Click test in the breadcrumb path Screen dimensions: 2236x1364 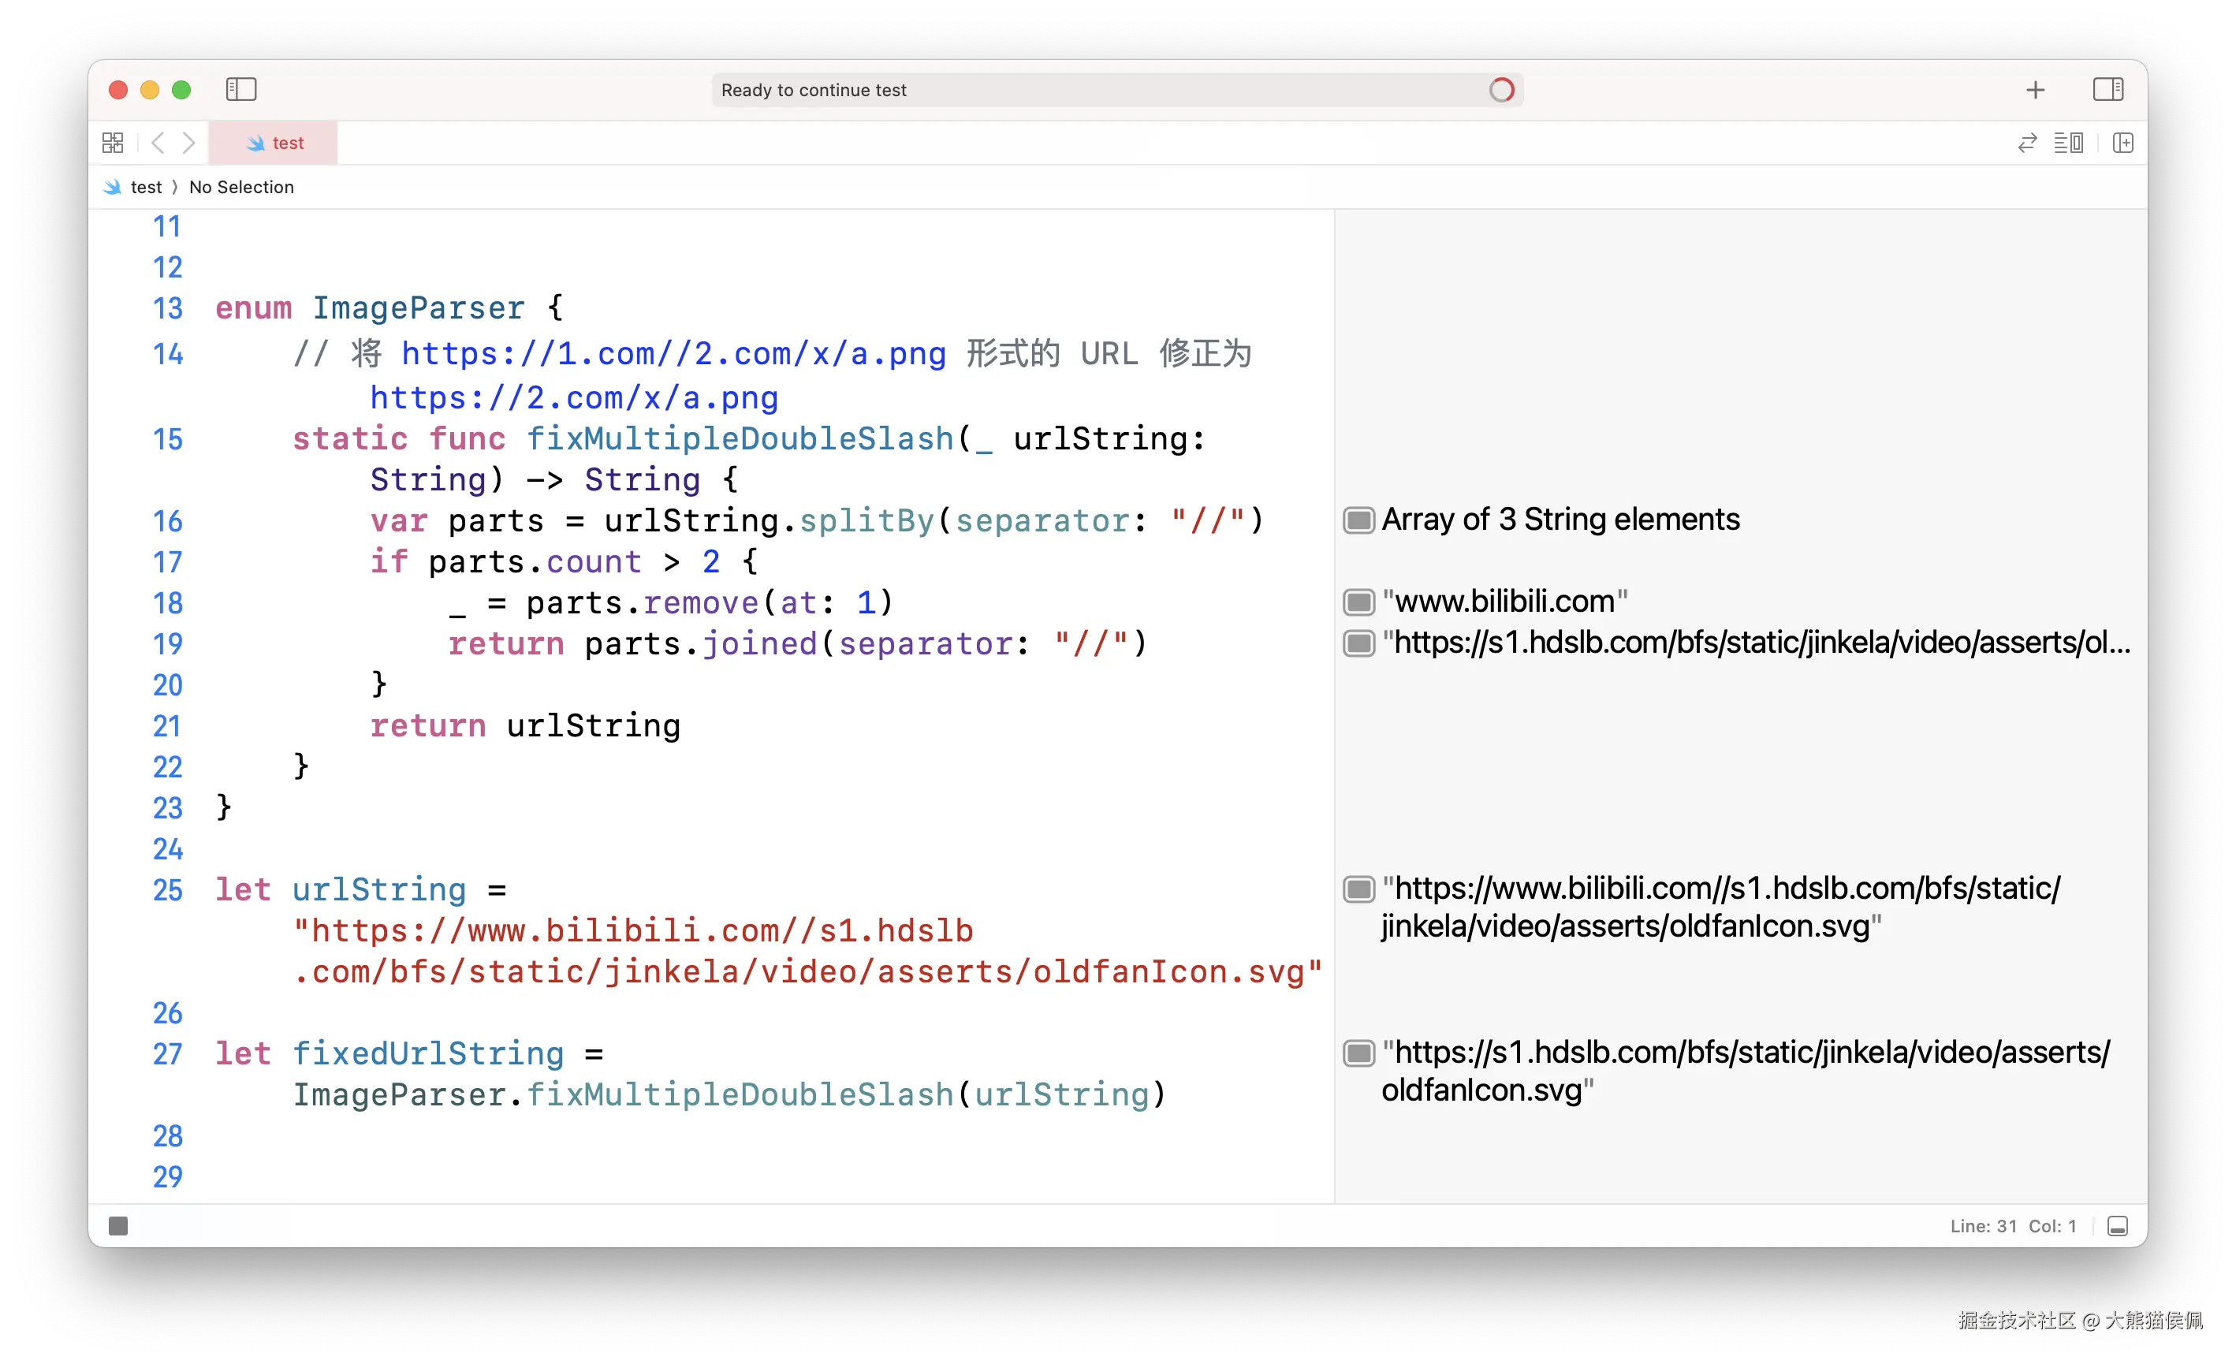[x=145, y=187]
